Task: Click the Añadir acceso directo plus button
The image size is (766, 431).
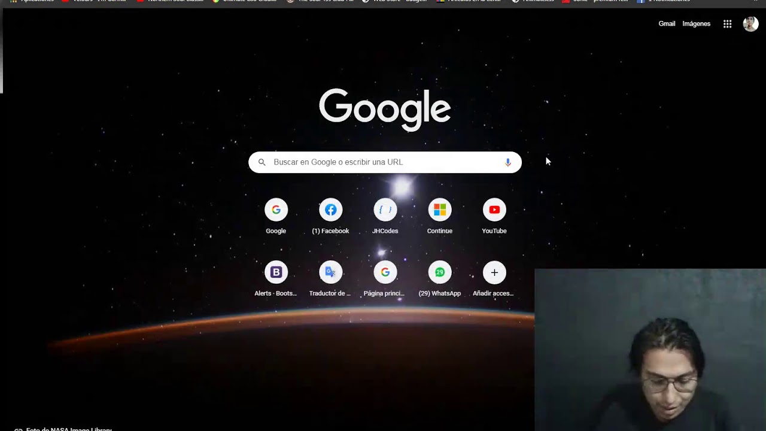Action: pos(494,273)
